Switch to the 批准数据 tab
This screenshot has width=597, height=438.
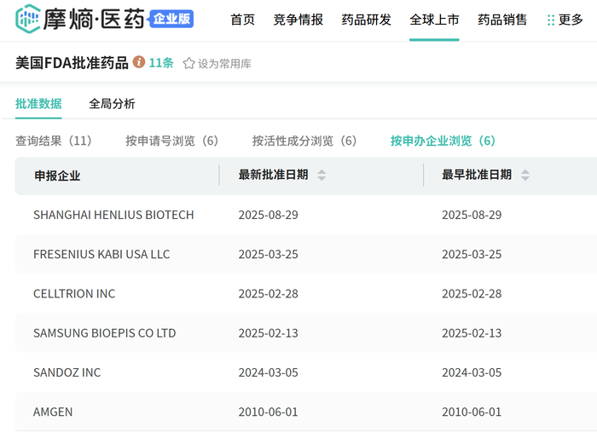point(38,104)
